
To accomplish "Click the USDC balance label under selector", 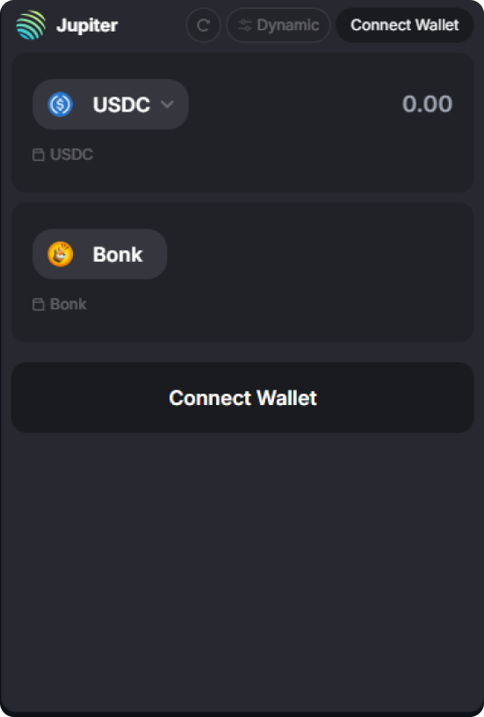I will 71,155.
